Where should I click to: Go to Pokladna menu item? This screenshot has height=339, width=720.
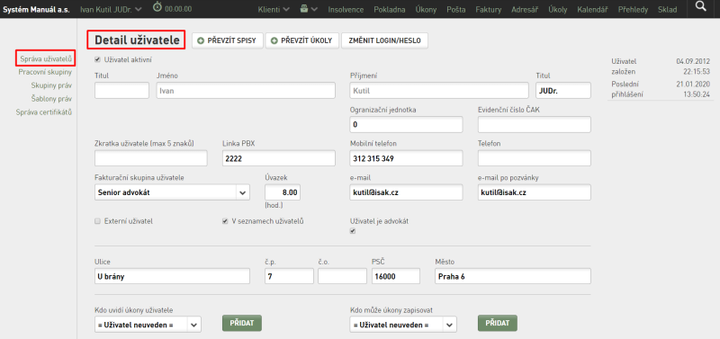point(390,9)
